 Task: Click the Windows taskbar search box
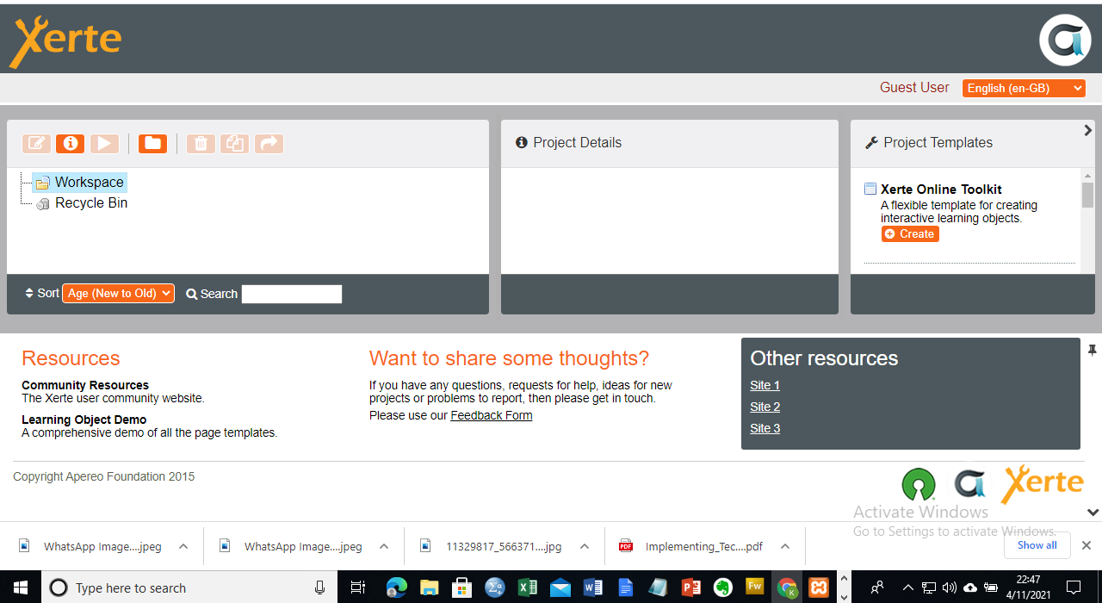pos(189,587)
